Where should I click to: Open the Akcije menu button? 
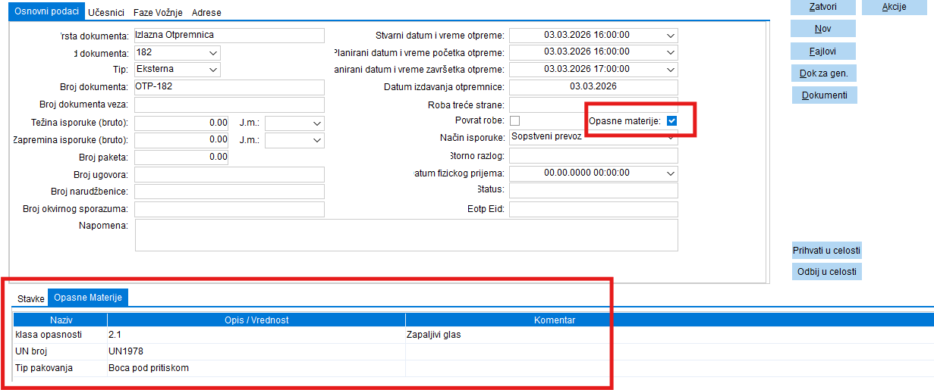pyautogui.click(x=894, y=7)
